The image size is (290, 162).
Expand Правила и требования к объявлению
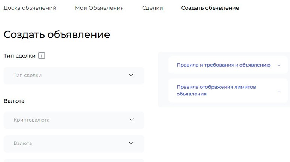coord(228,65)
